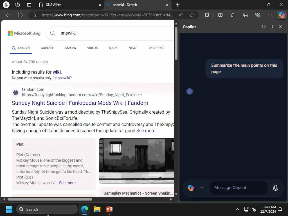Screen dimensions: 288x216
Task: Open the Favorites list icon
Action: tap(233, 15)
